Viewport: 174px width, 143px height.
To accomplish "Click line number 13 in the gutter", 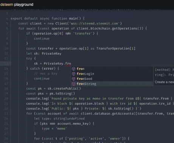I will pyautogui.click(x=6, y=64).
